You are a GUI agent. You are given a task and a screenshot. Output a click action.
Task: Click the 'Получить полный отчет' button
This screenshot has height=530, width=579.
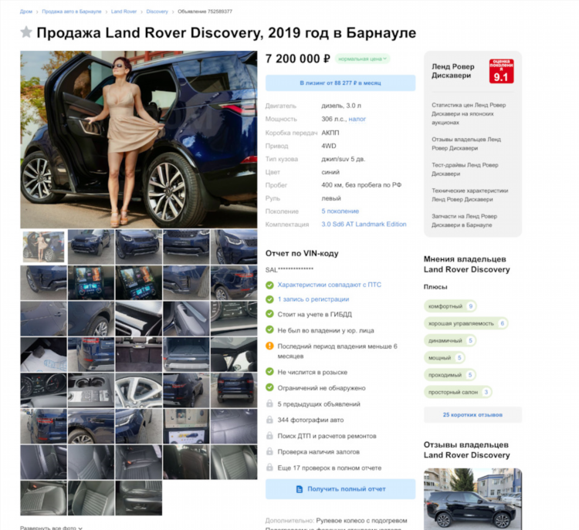[x=340, y=489]
